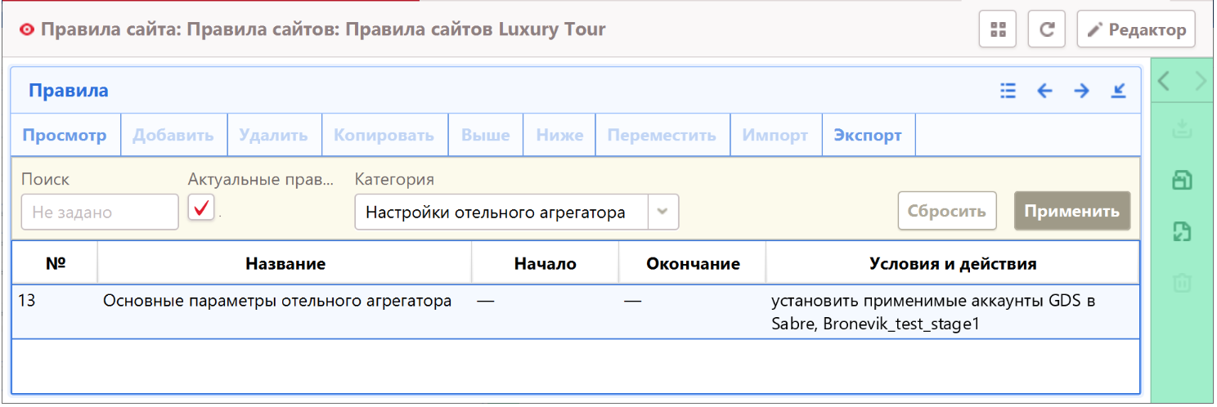Click the blue right arrow icon

click(x=1081, y=91)
